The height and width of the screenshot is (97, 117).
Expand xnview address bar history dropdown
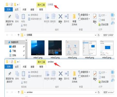(x=96, y=92)
